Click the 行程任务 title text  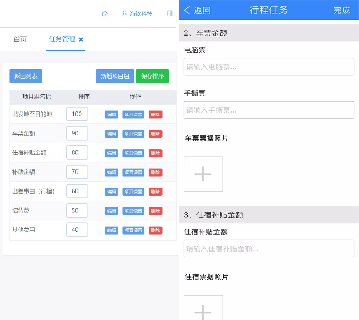(269, 10)
